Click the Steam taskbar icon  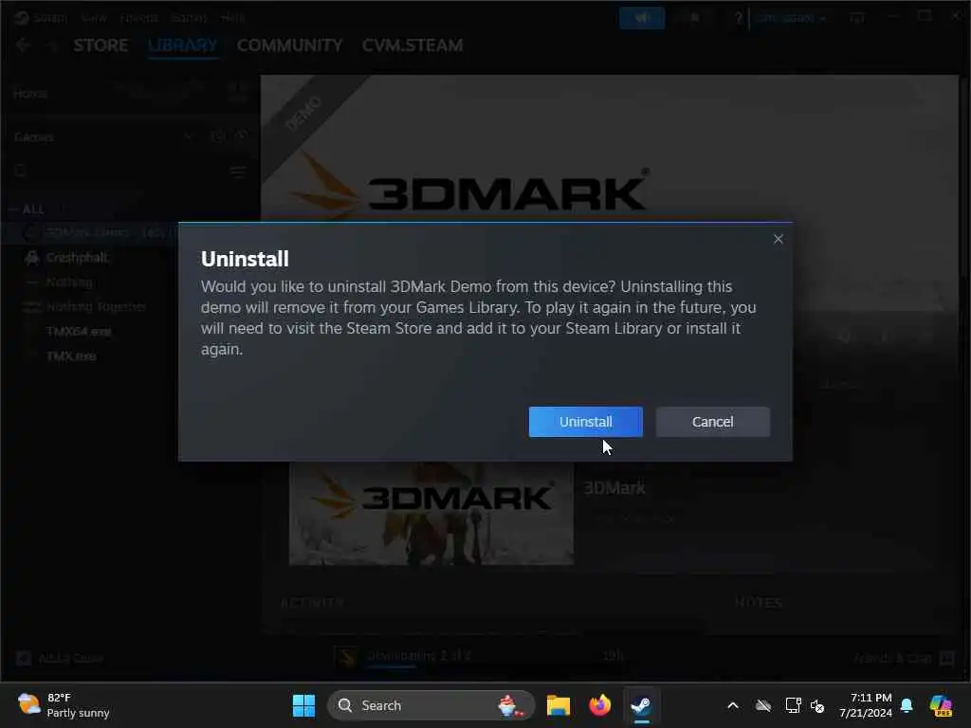642,705
